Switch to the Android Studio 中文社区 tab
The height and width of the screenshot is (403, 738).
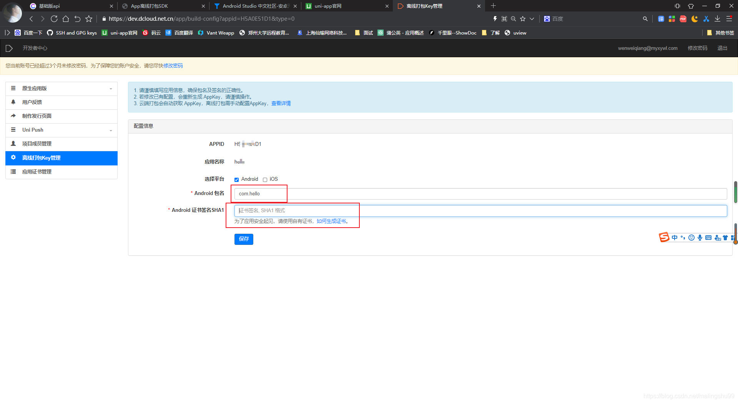point(256,6)
